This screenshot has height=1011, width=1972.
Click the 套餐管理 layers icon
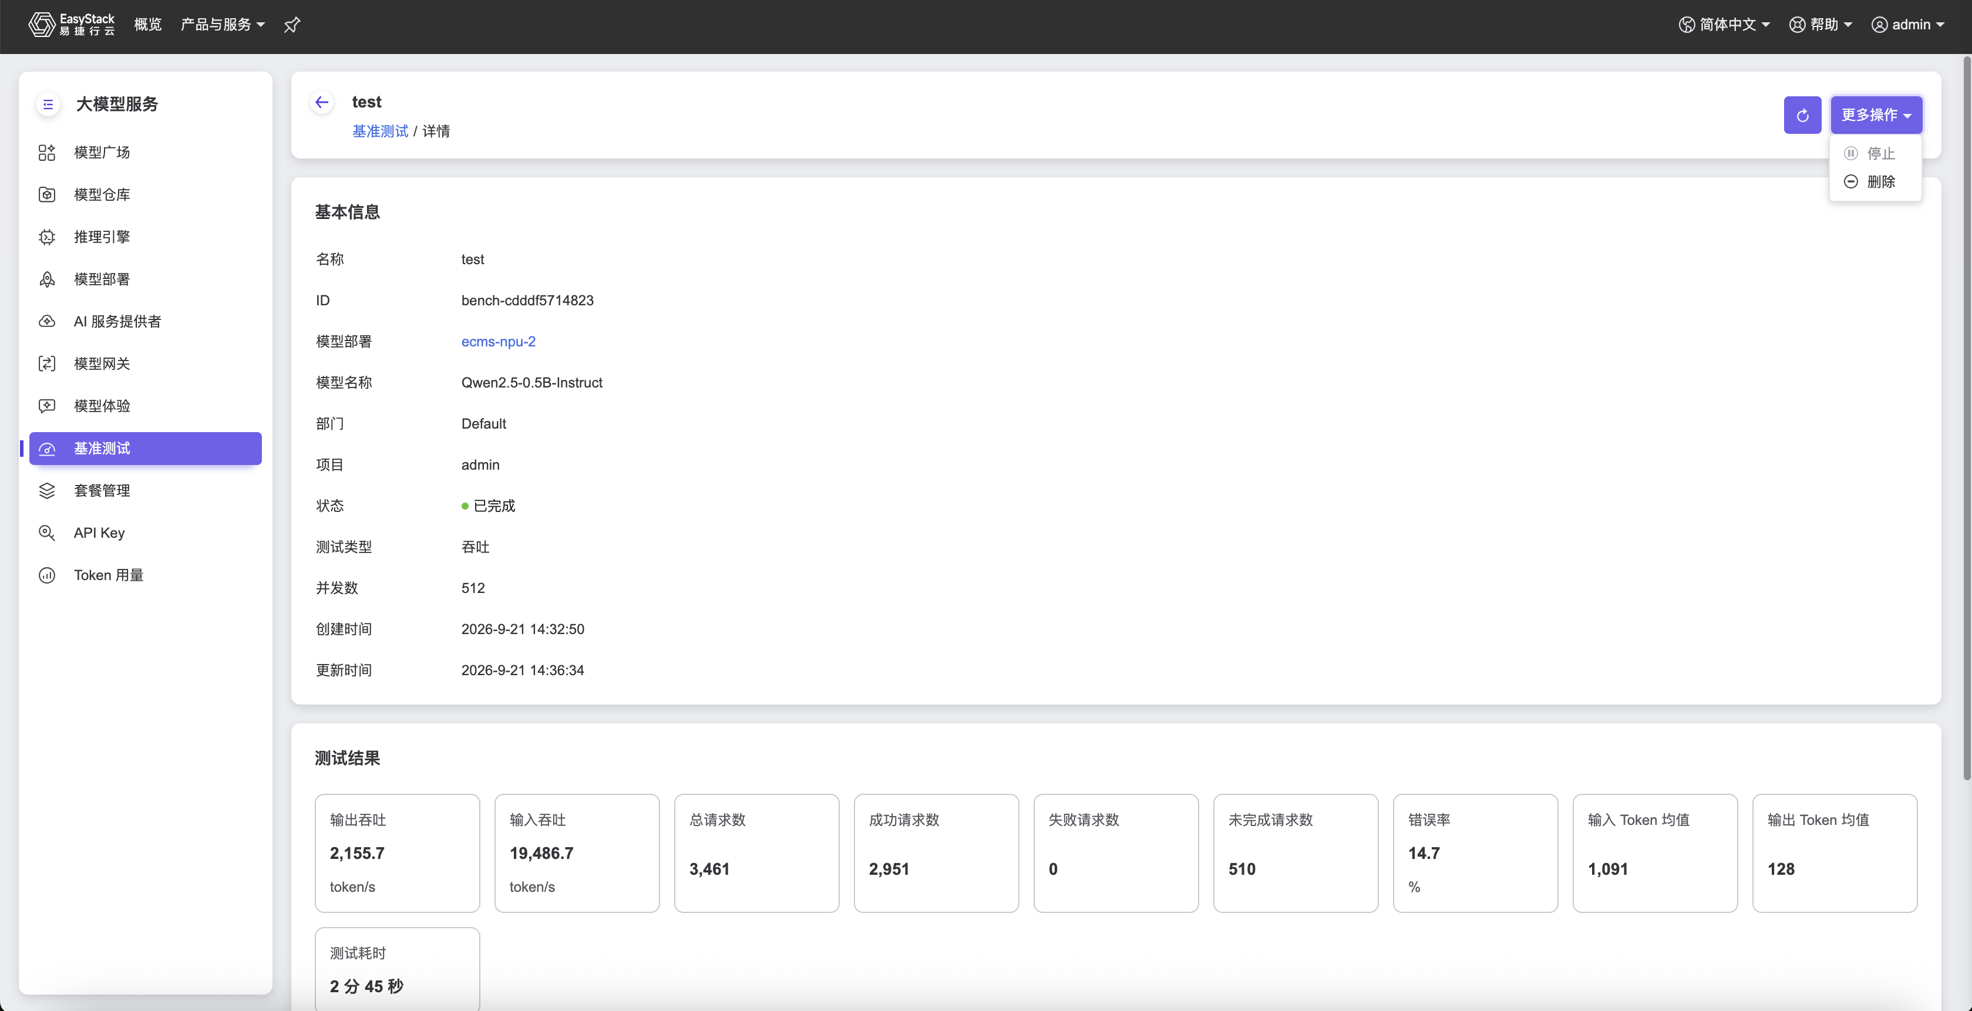(47, 491)
